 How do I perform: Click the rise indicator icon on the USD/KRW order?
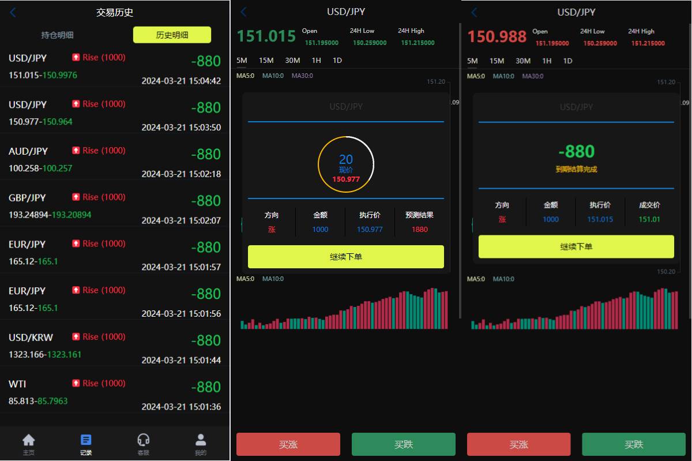[76, 336]
